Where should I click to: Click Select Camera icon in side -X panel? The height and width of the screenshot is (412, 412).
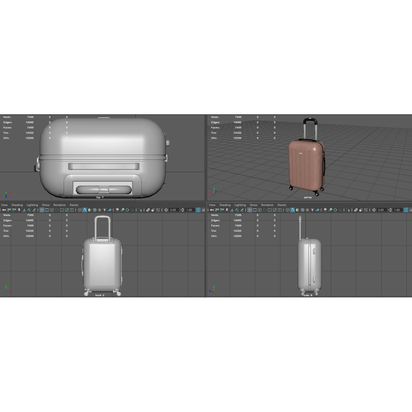pyautogui.click(x=212, y=210)
